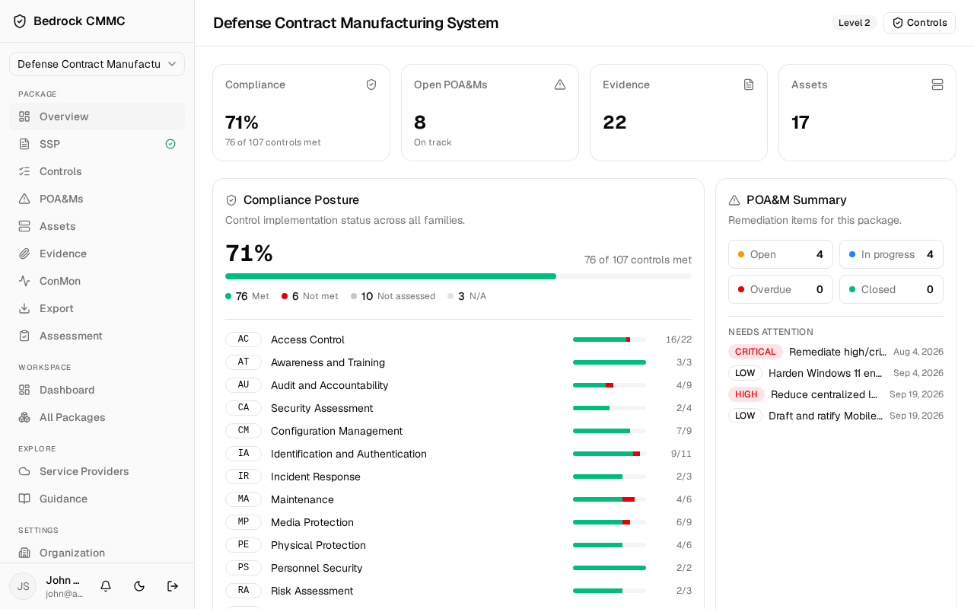Click the In progress count tile

[x=891, y=254]
